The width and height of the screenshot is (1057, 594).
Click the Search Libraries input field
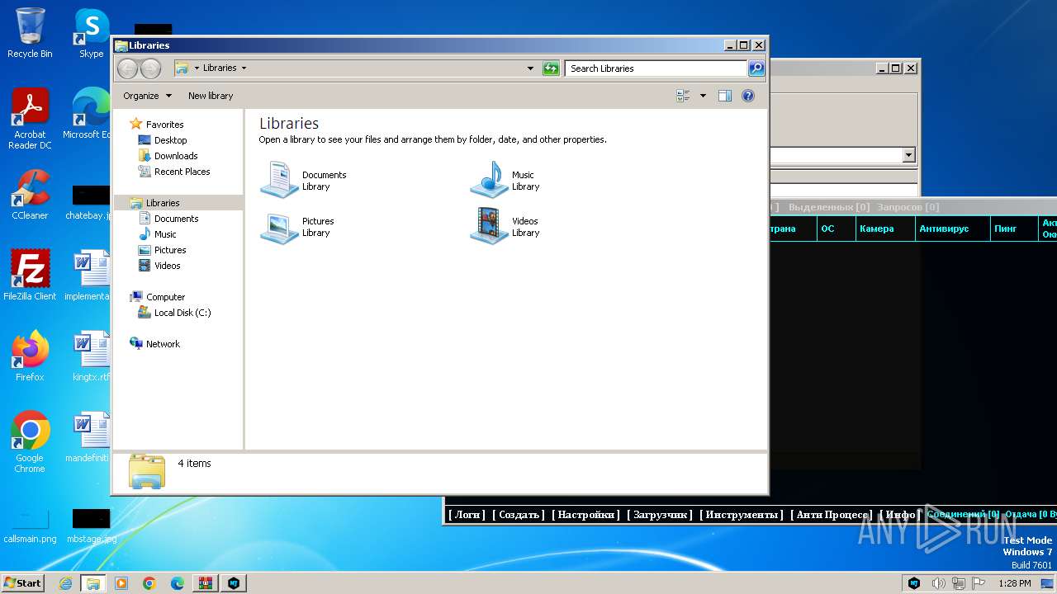click(x=656, y=68)
